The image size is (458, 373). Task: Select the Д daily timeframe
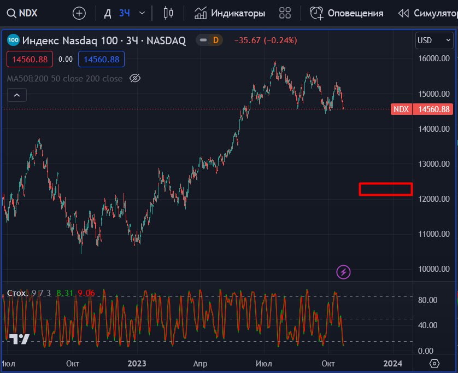[x=108, y=13]
